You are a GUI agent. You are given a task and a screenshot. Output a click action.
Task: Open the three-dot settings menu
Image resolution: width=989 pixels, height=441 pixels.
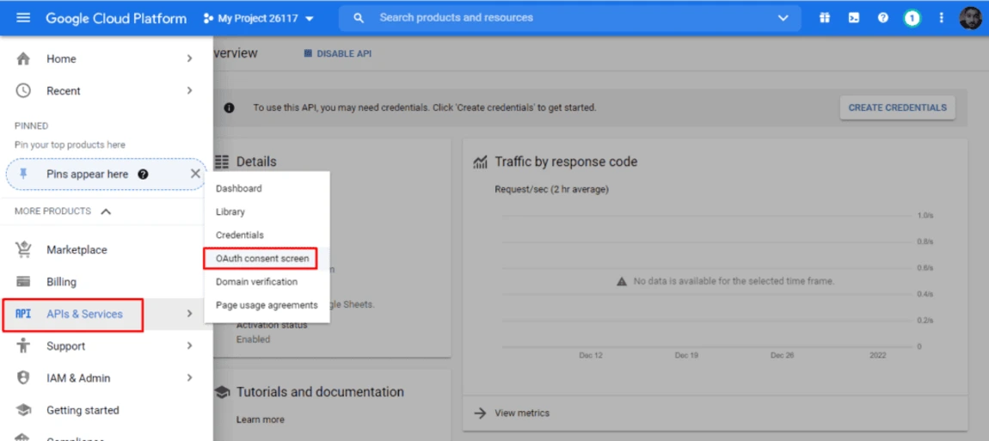coord(942,18)
